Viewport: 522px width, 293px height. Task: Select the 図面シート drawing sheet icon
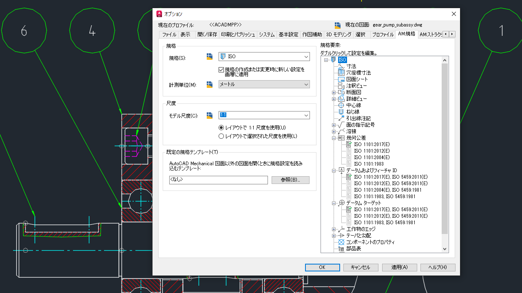[x=341, y=79]
